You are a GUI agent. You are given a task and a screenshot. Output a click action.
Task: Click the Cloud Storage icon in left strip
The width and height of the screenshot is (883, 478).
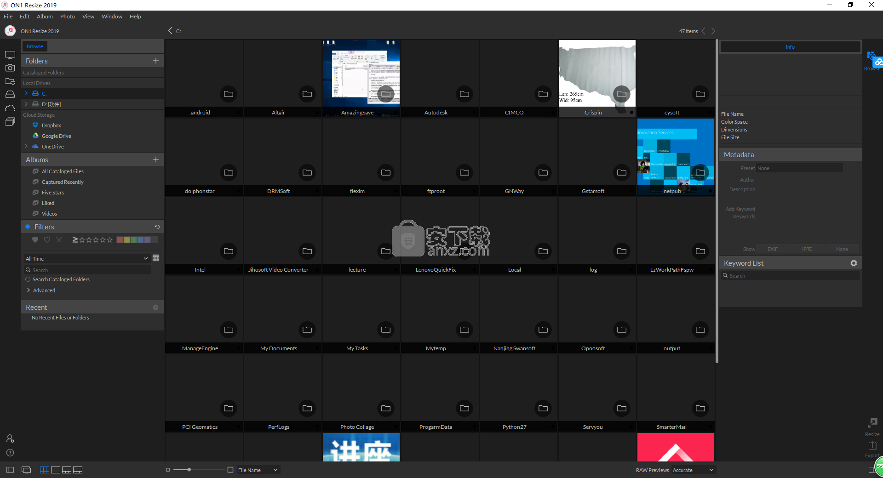point(10,108)
